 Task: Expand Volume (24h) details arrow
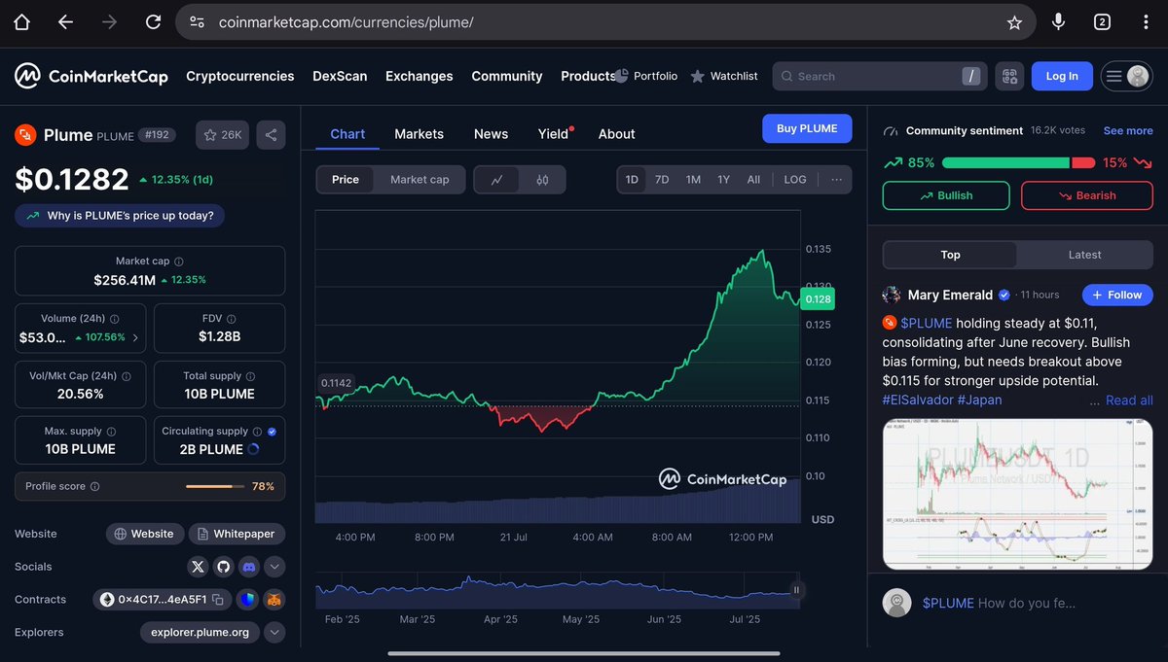pos(135,337)
